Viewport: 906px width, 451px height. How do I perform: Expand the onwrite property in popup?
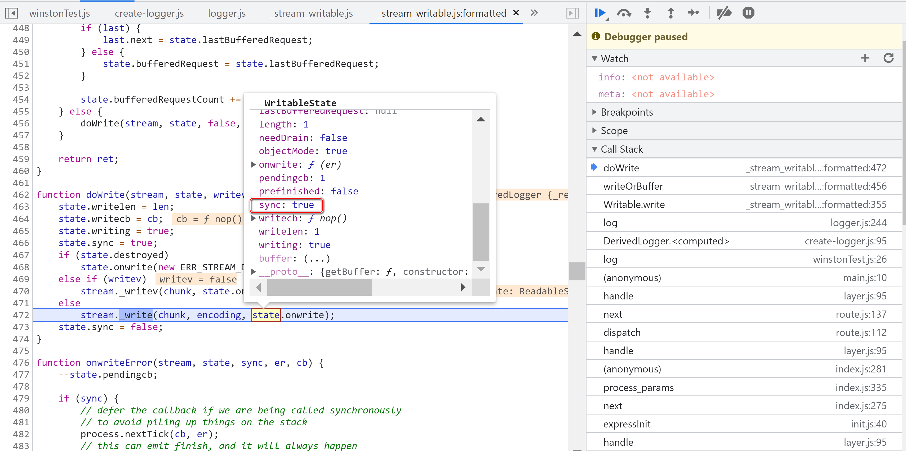253,164
